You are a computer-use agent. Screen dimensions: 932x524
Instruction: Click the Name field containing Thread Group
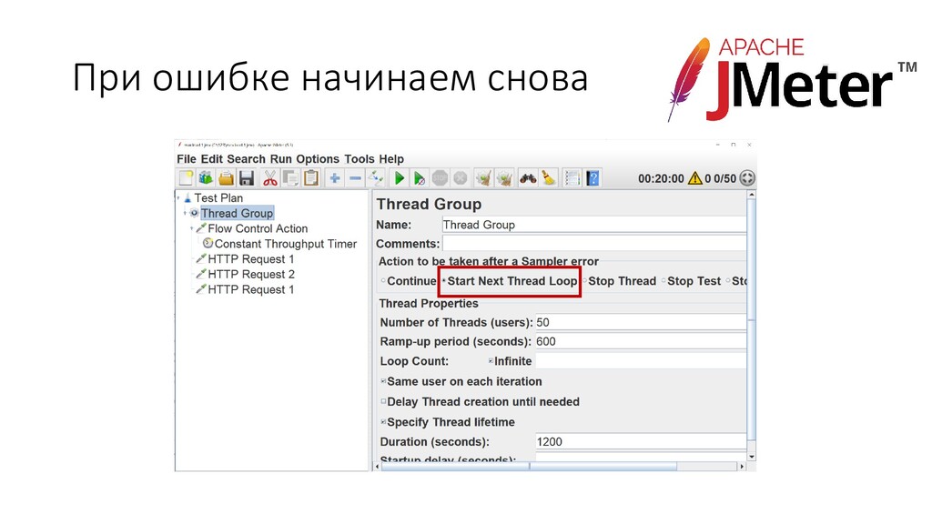tap(593, 225)
